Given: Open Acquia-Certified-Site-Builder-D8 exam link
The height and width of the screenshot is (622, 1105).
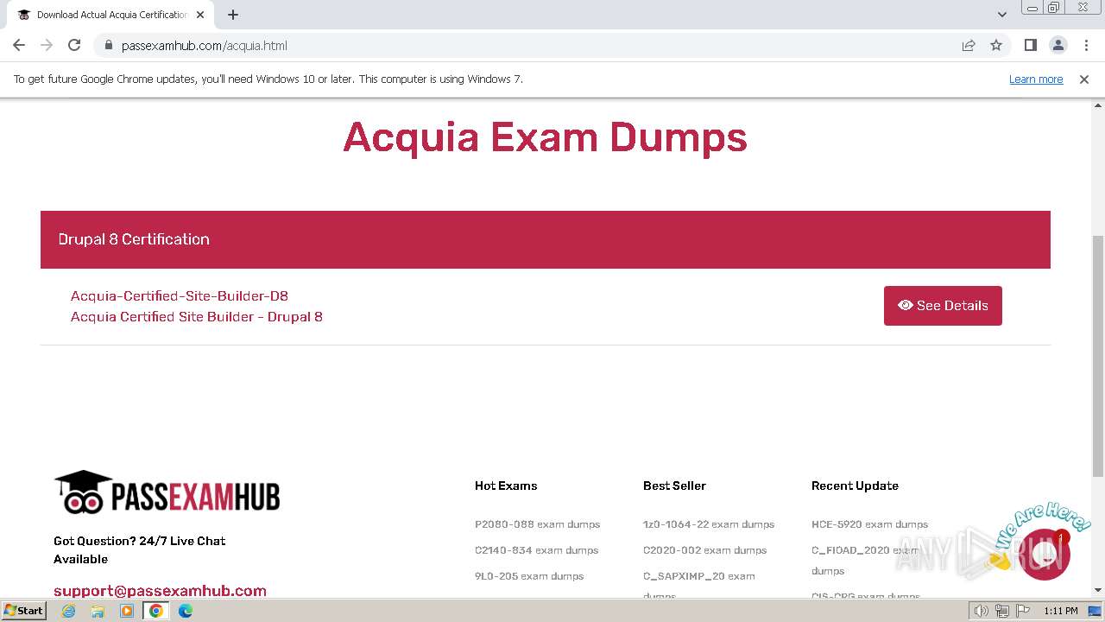Looking at the screenshot, I should (x=180, y=295).
